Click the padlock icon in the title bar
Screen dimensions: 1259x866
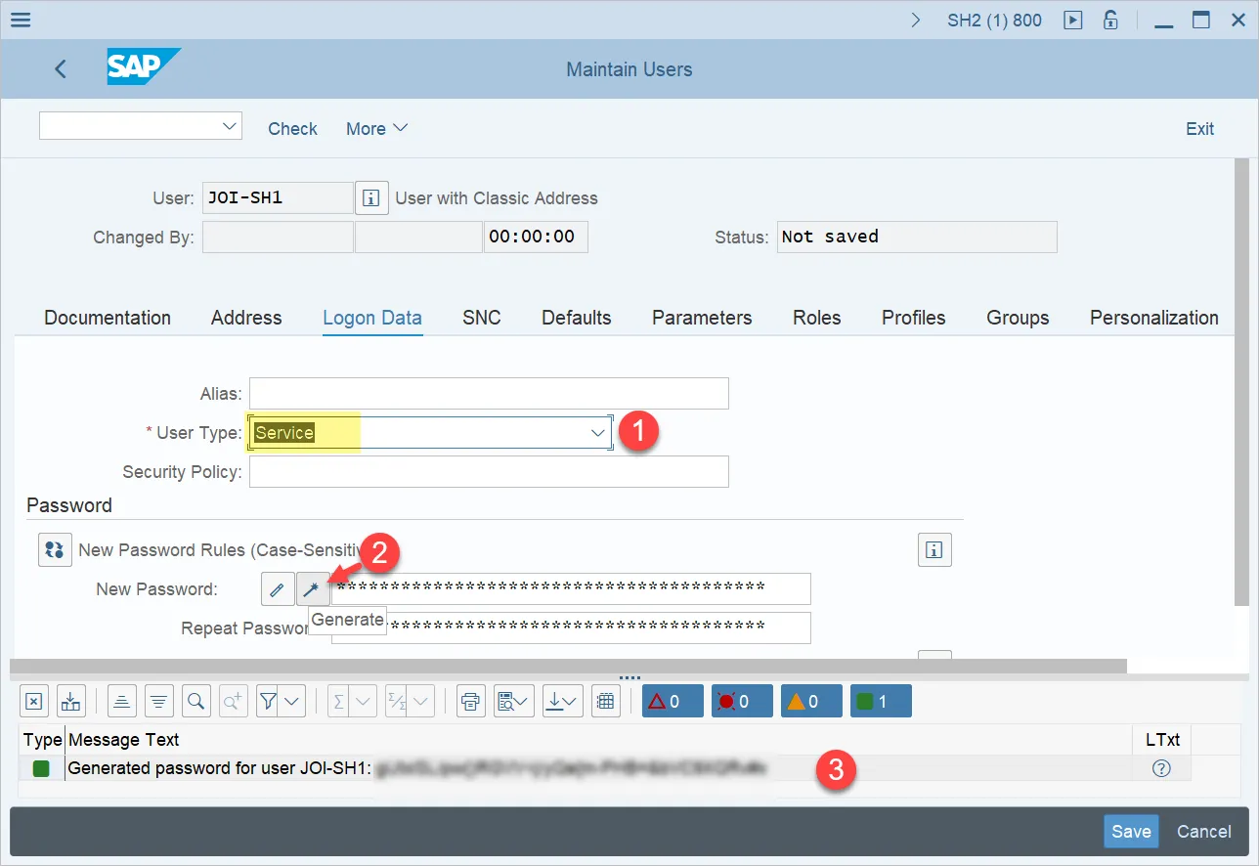coord(1110,20)
